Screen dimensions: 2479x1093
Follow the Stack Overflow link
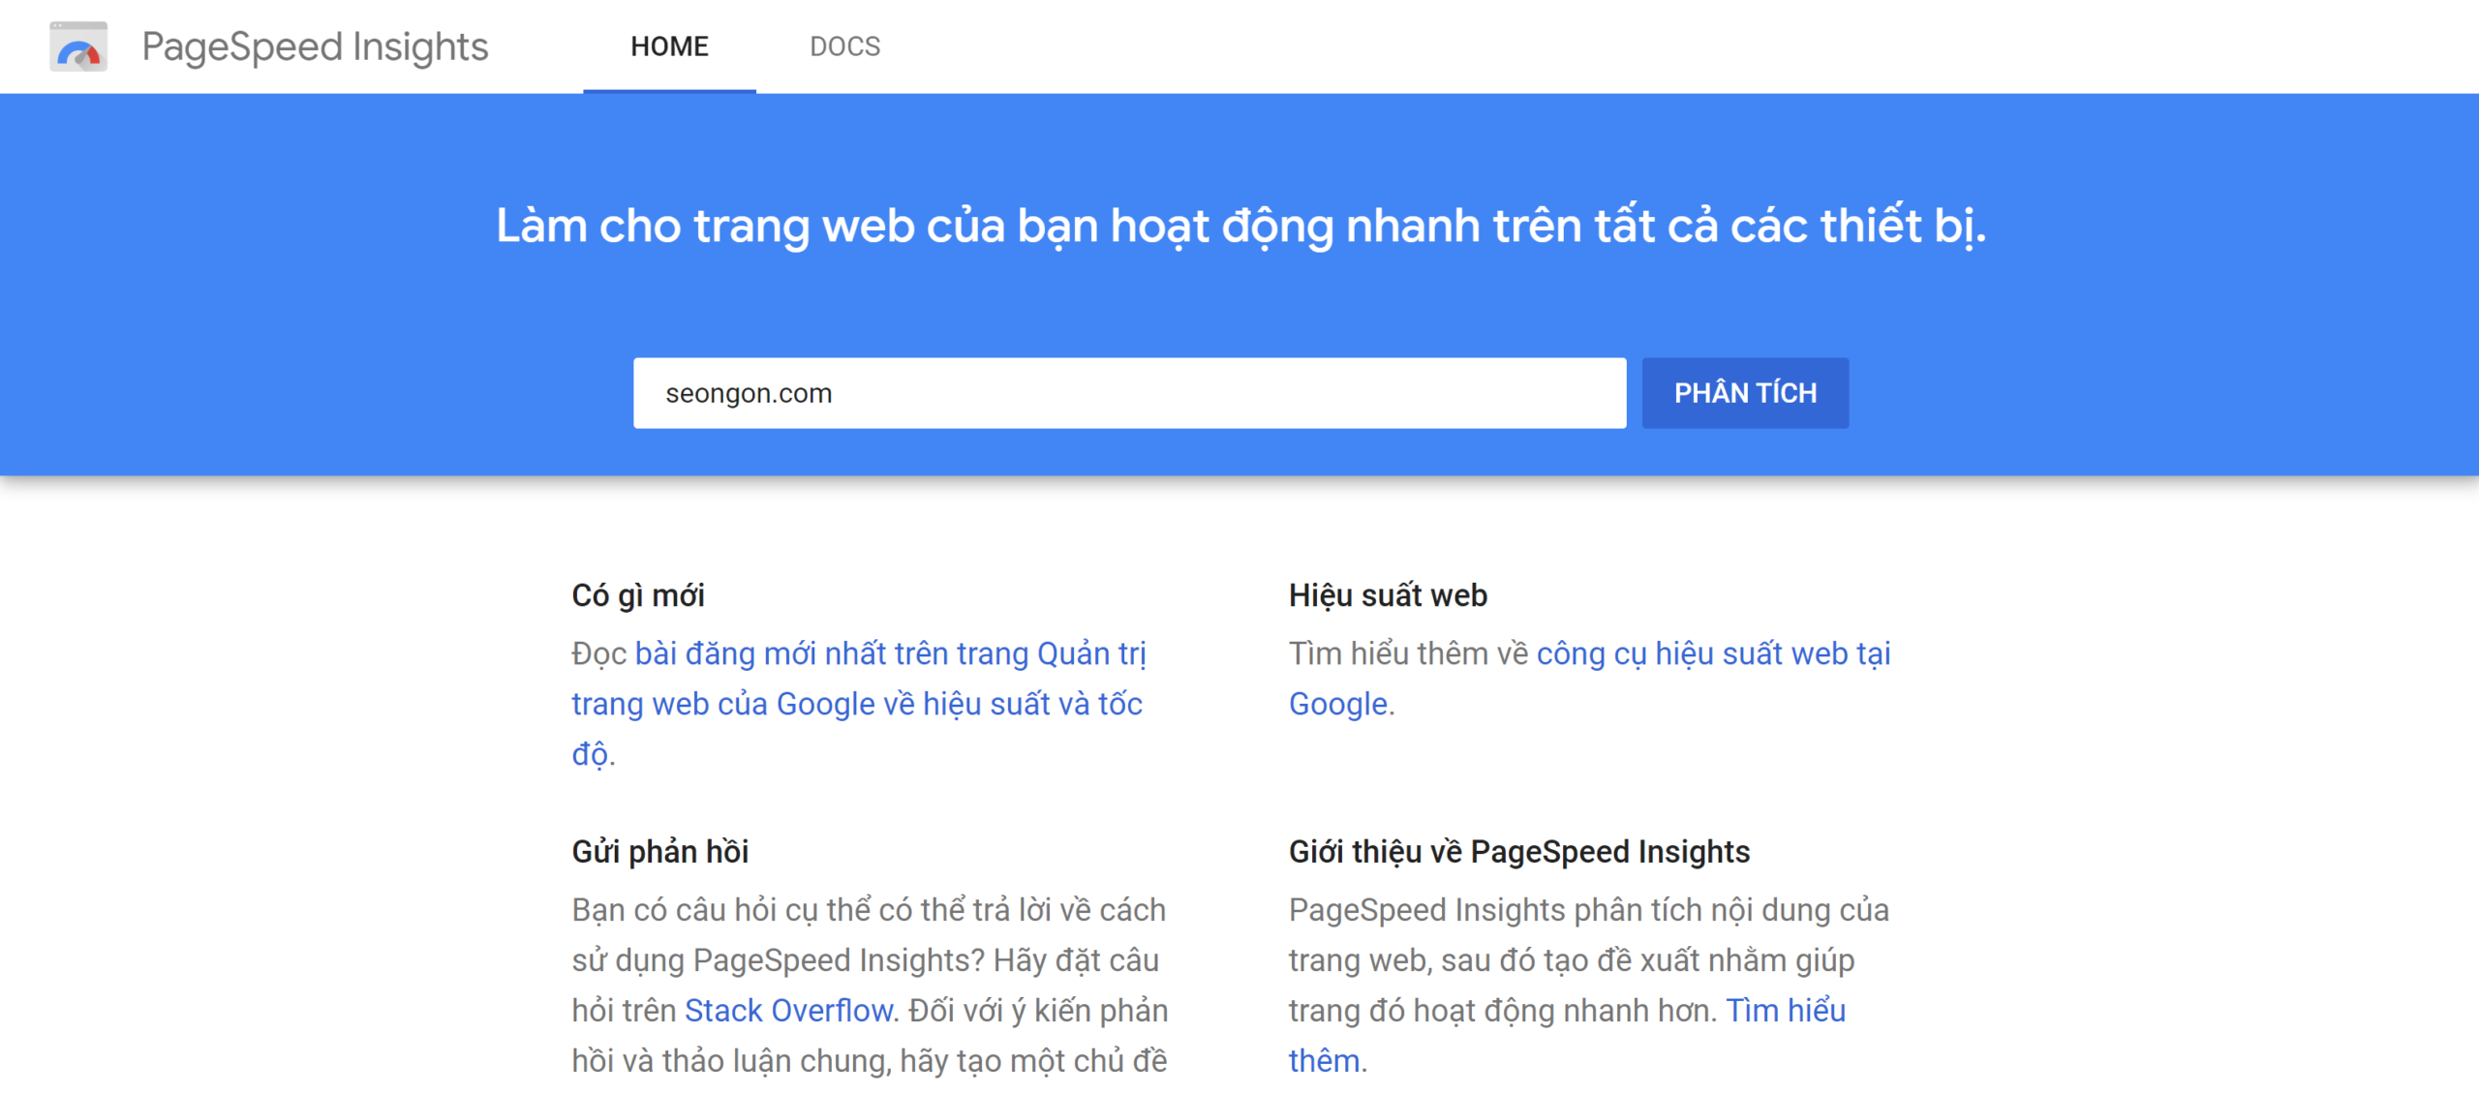[x=788, y=1010]
